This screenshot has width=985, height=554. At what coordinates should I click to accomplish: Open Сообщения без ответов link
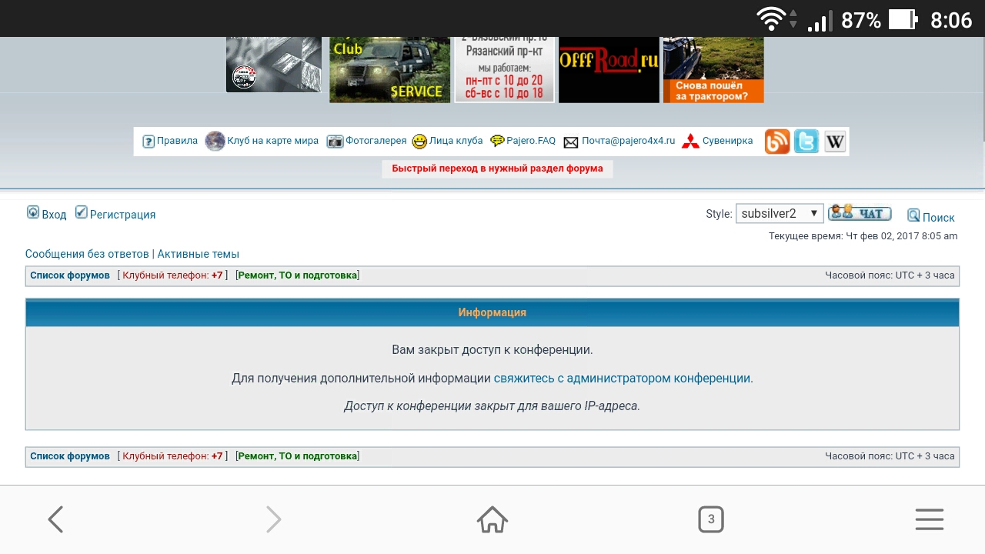pos(87,254)
